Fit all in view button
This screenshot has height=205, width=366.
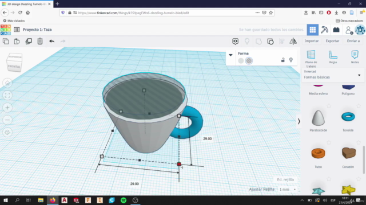[x=7, y=95]
